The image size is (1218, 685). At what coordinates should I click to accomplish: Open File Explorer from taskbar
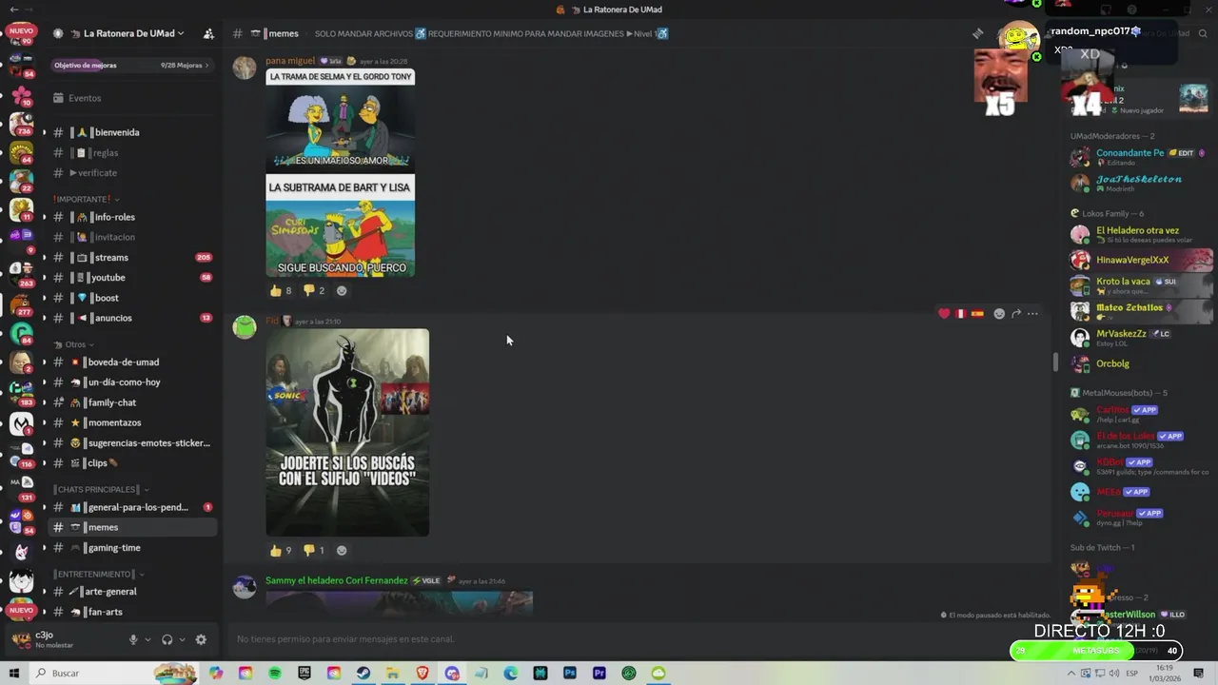tap(393, 673)
